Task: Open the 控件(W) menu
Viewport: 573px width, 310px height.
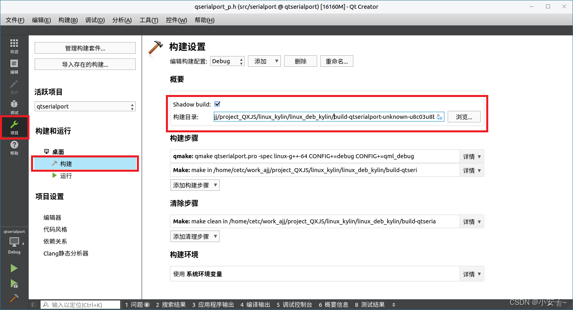Action: 176,20
